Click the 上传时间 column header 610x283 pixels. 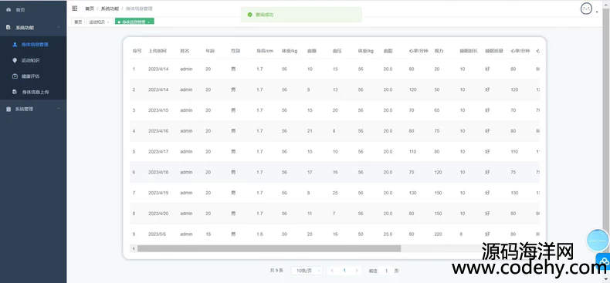158,51
